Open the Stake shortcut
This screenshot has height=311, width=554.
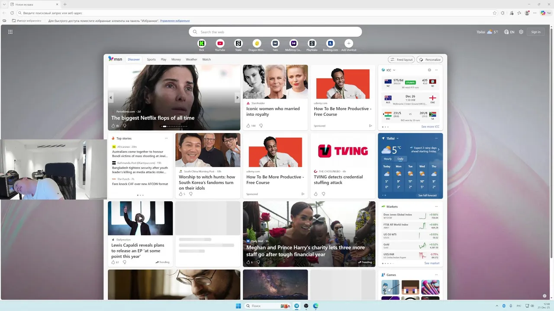click(x=238, y=43)
